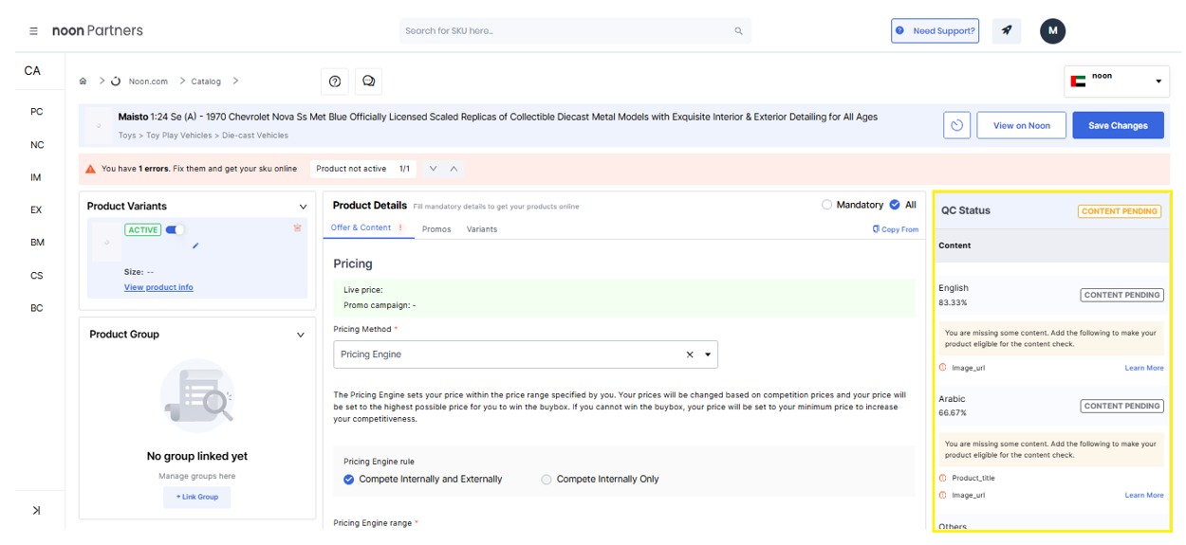Click the red warning triangle icon
Screen dimensions: 1186x545
90,169
